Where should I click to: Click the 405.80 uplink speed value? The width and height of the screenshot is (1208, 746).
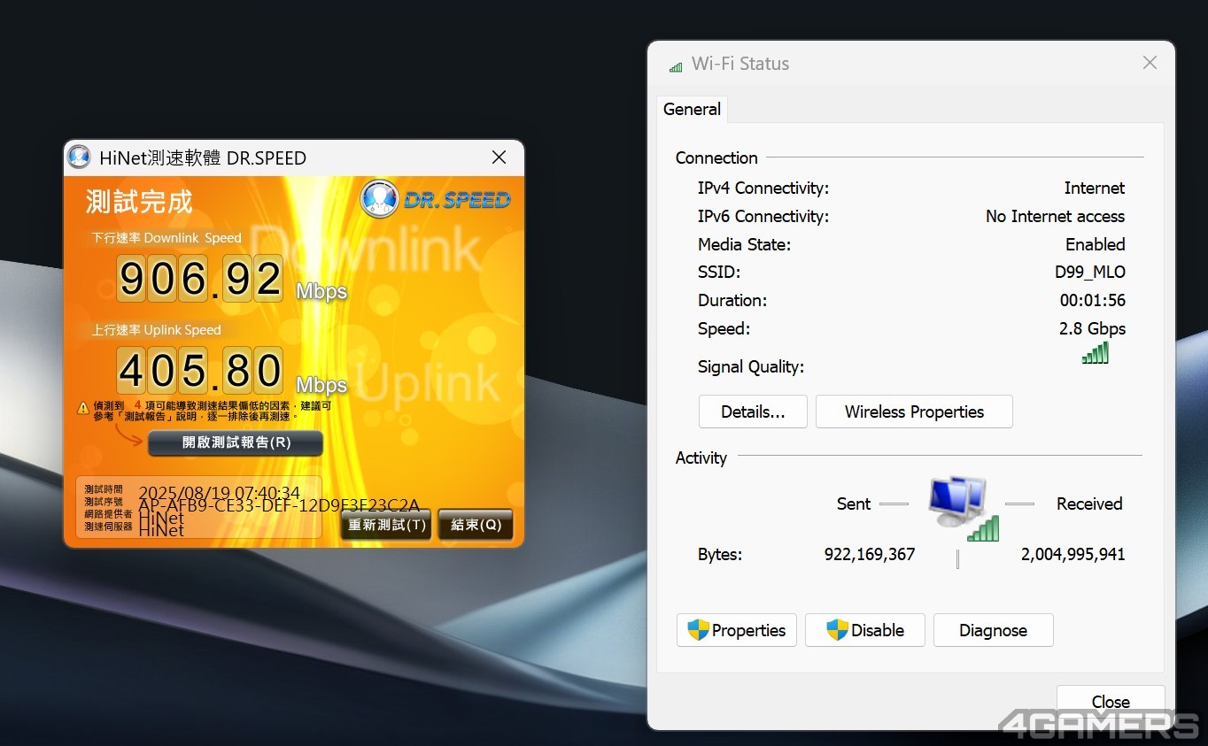(x=201, y=370)
